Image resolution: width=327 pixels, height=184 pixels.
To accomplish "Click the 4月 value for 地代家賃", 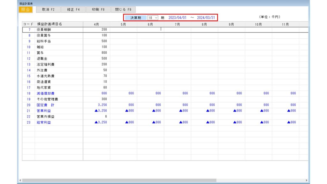I will [x=105, y=88].
